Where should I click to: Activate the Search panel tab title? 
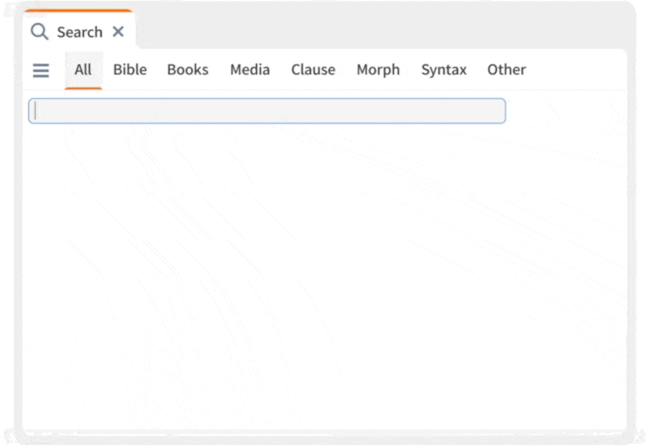click(x=79, y=32)
